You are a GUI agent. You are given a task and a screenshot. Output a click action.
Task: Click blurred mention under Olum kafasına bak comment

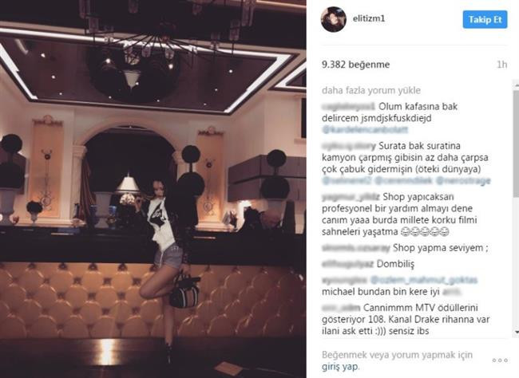(x=365, y=130)
